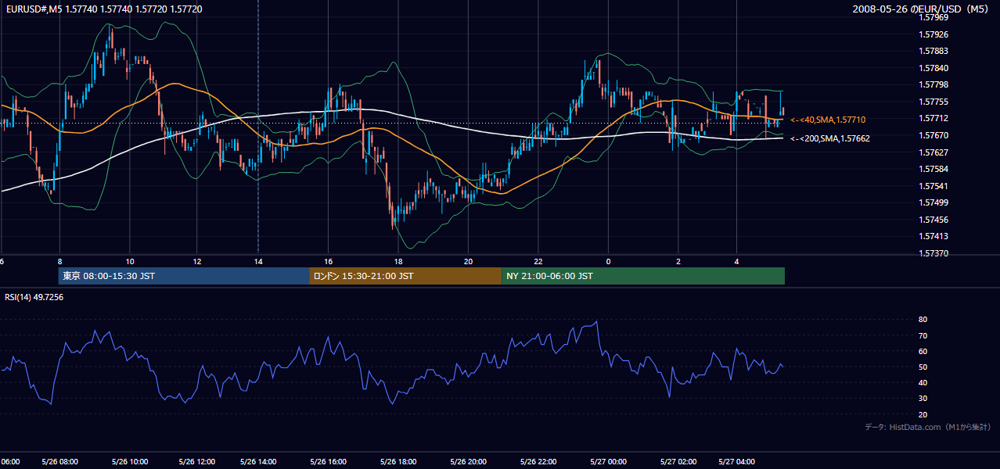Click the 東京 08:00-15:30 JST session bar
This screenshot has height=469, width=1000.
[185, 276]
